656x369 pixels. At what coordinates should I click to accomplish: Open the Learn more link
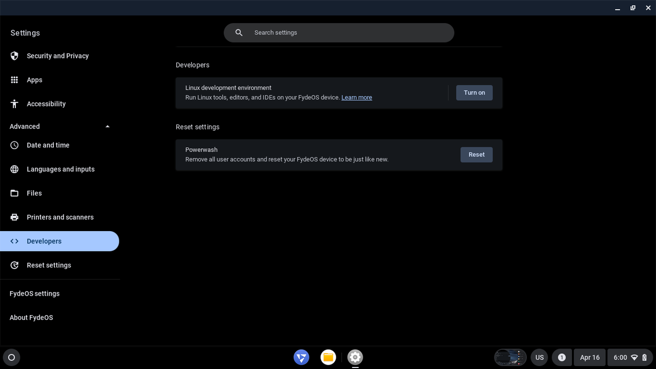point(357,97)
